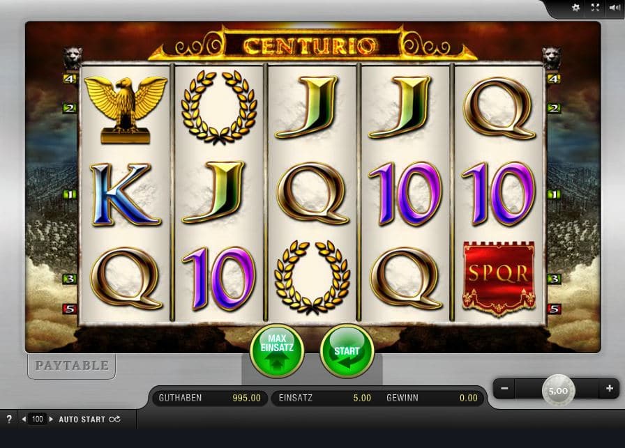
Task: Click the green START spin button
Action: point(347,351)
